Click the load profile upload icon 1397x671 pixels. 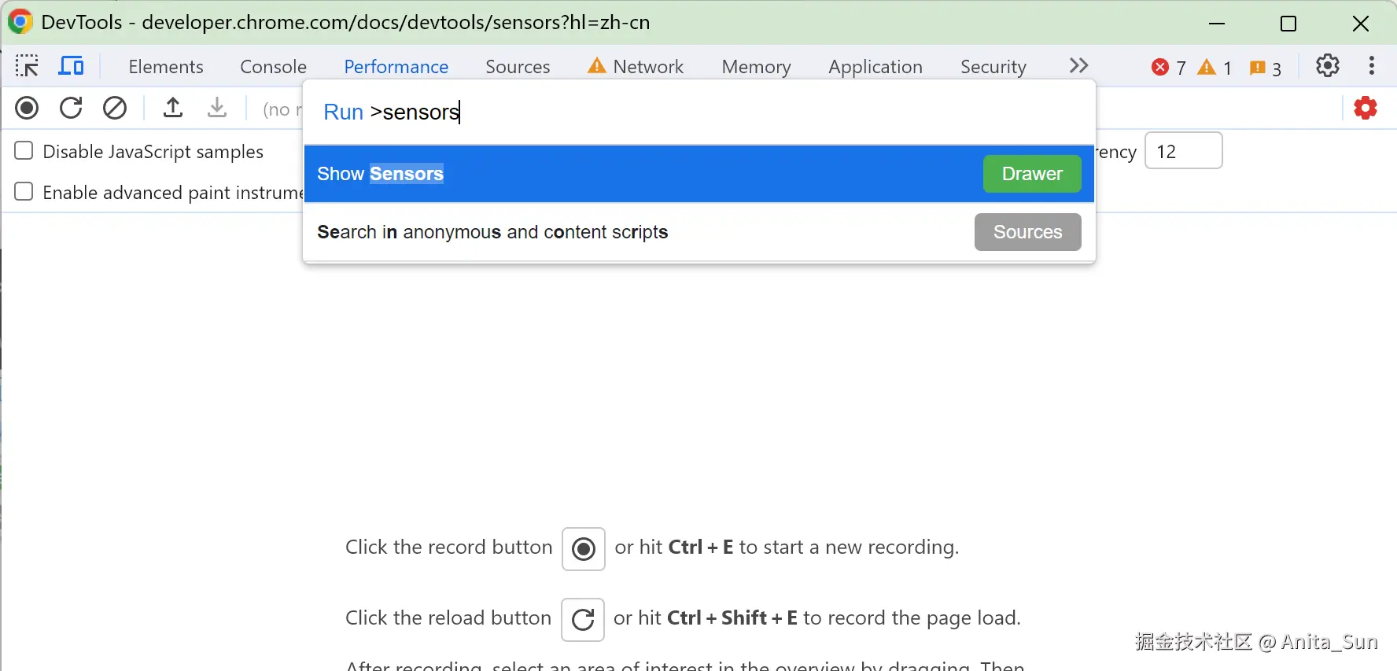click(x=173, y=108)
